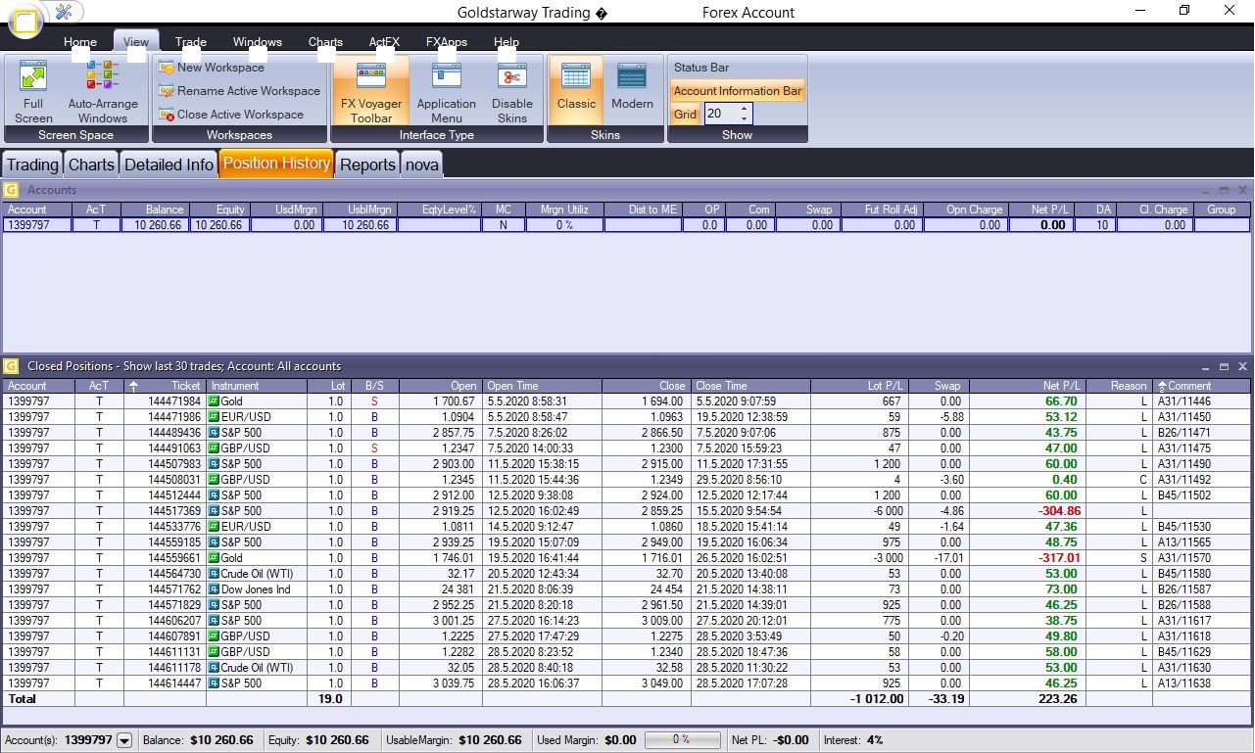Screen dimensions: 1255x753
Task: Click GBP/USD icon in ticket 144491063 row
Action: click(x=213, y=448)
